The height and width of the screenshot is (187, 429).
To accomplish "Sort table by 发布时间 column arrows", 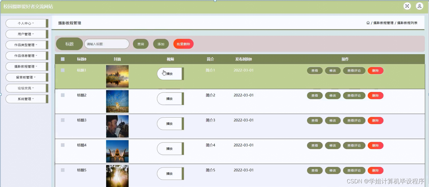I will tap(251, 59).
